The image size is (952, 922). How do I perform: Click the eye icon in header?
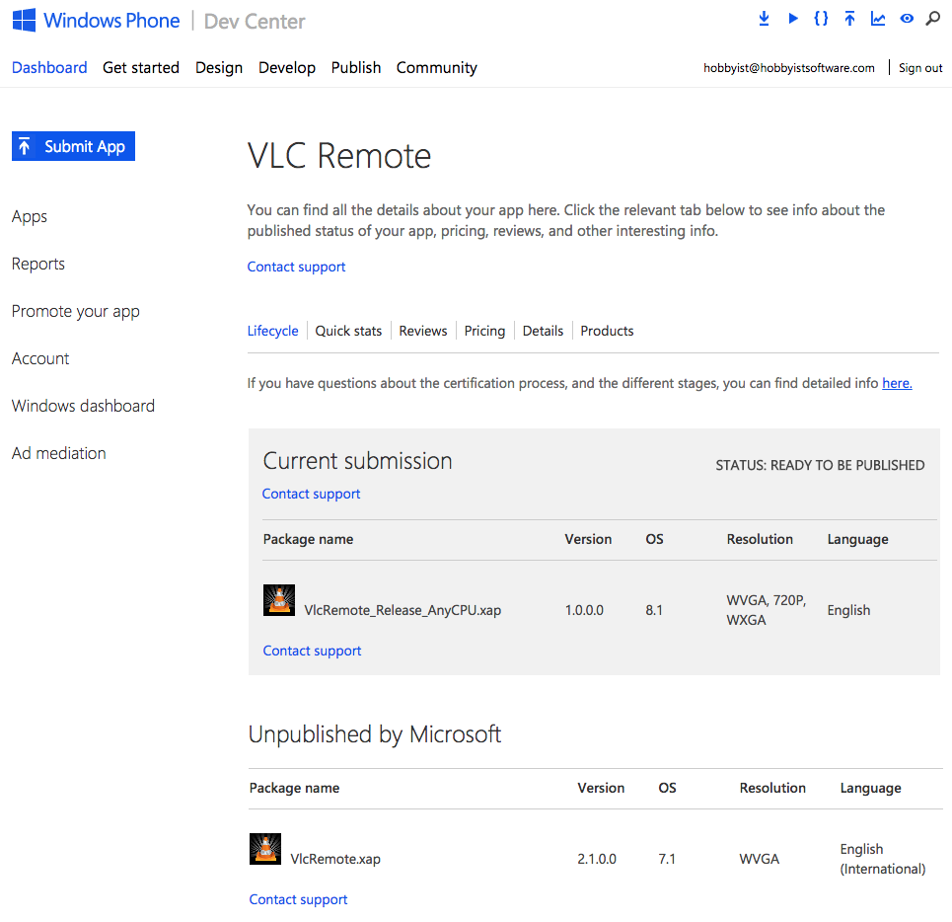[x=907, y=18]
